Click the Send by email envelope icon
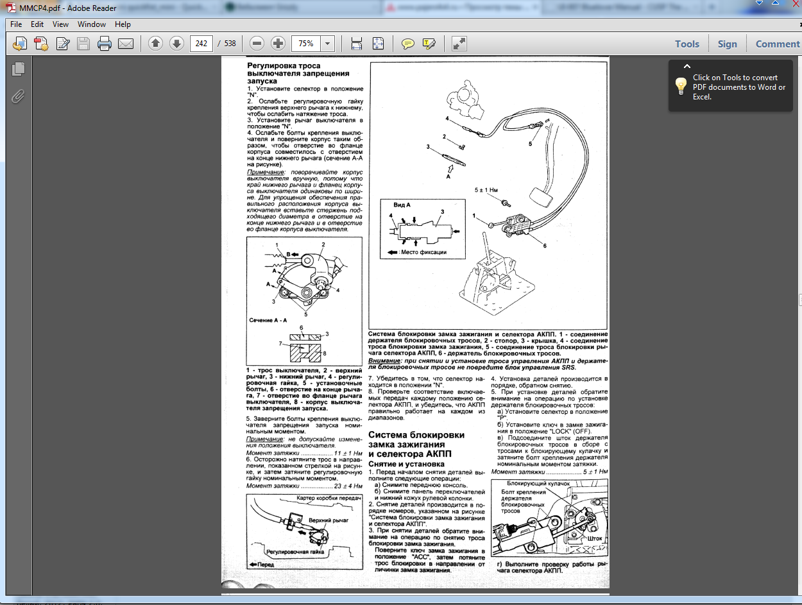The width and height of the screenshot is (802, 605). tap(125, 44)
